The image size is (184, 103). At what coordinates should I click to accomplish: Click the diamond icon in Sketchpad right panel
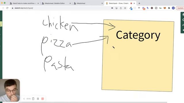[183, 30]
